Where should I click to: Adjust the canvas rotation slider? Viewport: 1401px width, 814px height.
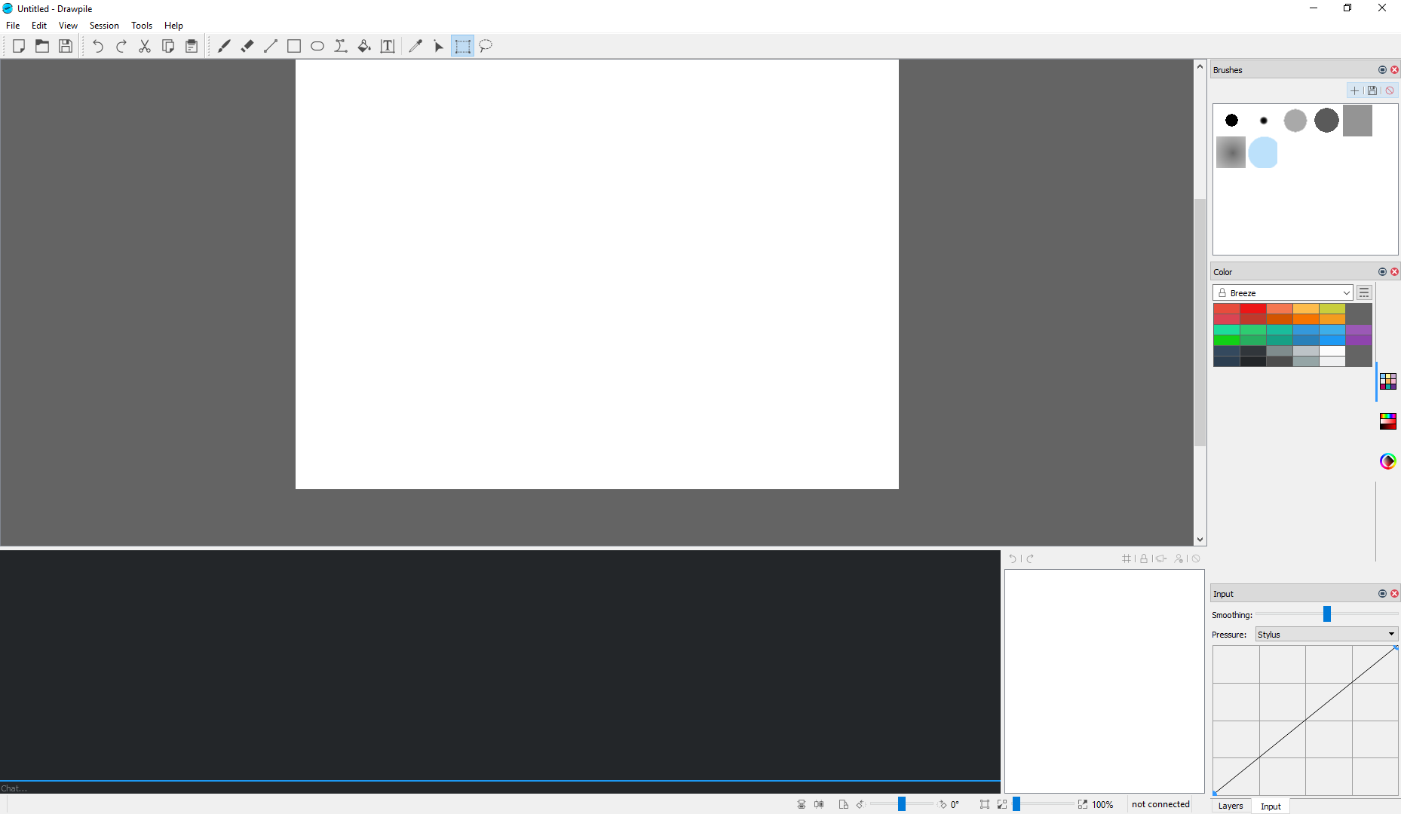902,804
